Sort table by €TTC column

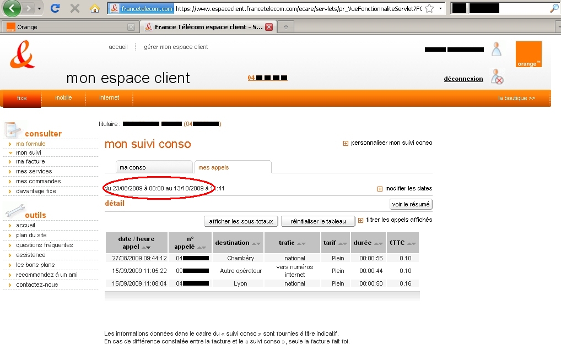tap(402, 243)
